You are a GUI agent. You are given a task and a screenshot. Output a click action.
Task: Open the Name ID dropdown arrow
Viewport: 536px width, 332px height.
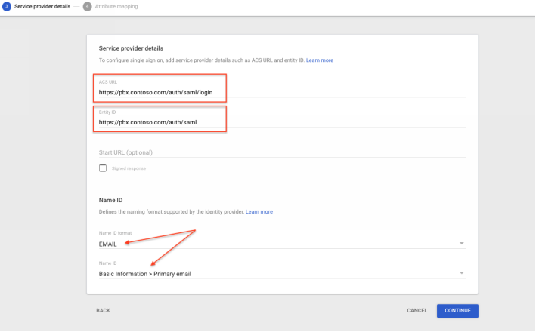pos(461,273)
